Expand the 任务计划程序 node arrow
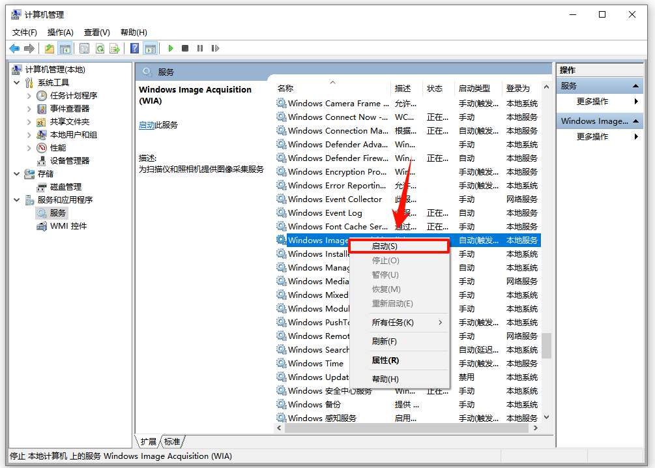655x468 pixels. pyautogui.click(x=29, y=96)
